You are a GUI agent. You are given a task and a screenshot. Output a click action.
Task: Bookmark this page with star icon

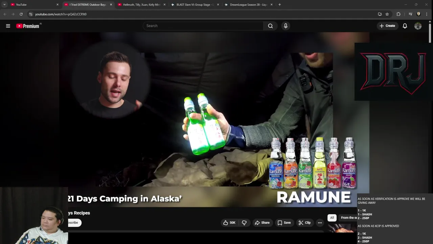tap(387, 14)
